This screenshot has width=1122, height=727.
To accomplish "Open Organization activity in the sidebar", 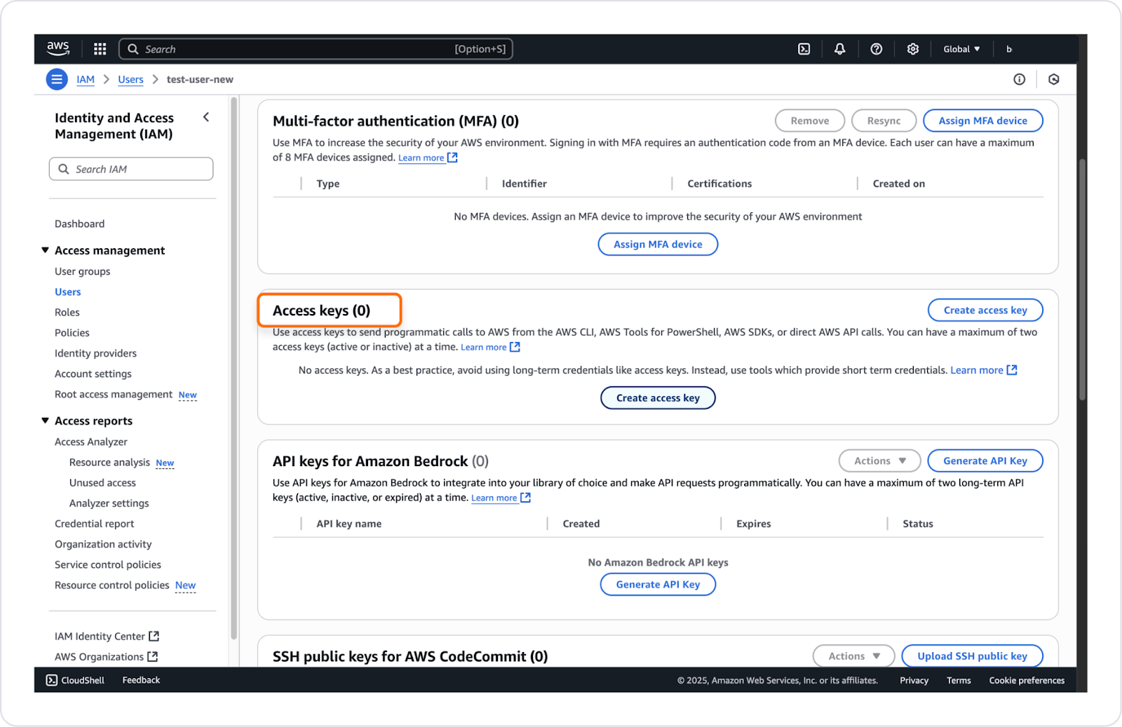I will tap(103, 544).
